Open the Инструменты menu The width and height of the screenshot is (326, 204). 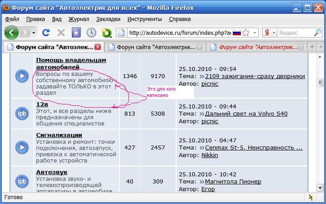144,19
